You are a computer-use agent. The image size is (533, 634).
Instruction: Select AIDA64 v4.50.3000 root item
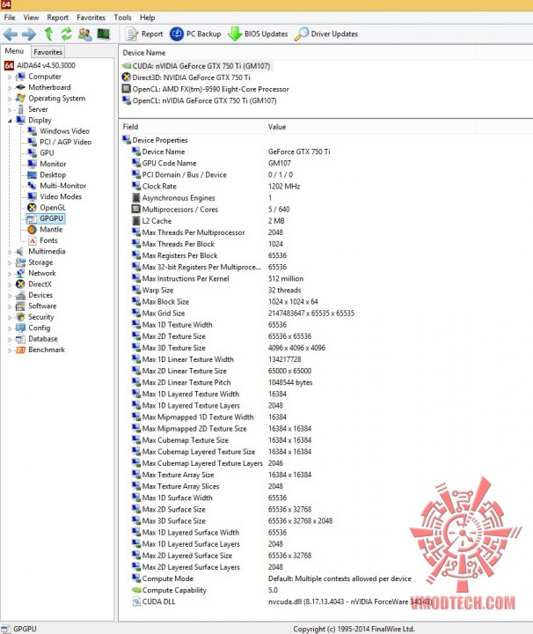pyautogui.click(x=40, y=65)
